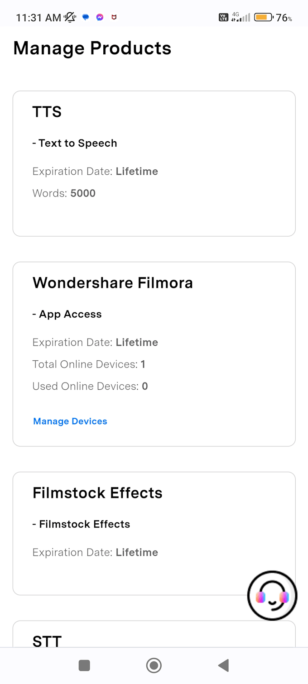Screen dimensions: 308x684
Task: Tap the recent apps square button
Action: point(84,665)
